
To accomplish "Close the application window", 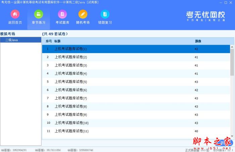I will (x=231, y=3).
